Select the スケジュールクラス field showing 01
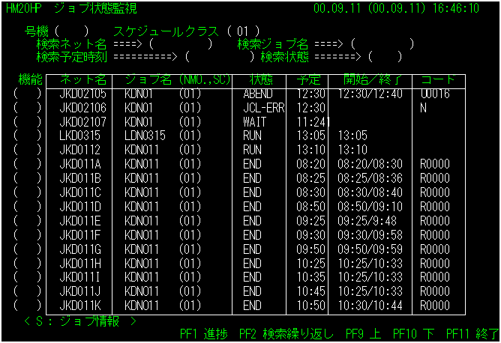 pyautogui.click(x=241, y=31)
